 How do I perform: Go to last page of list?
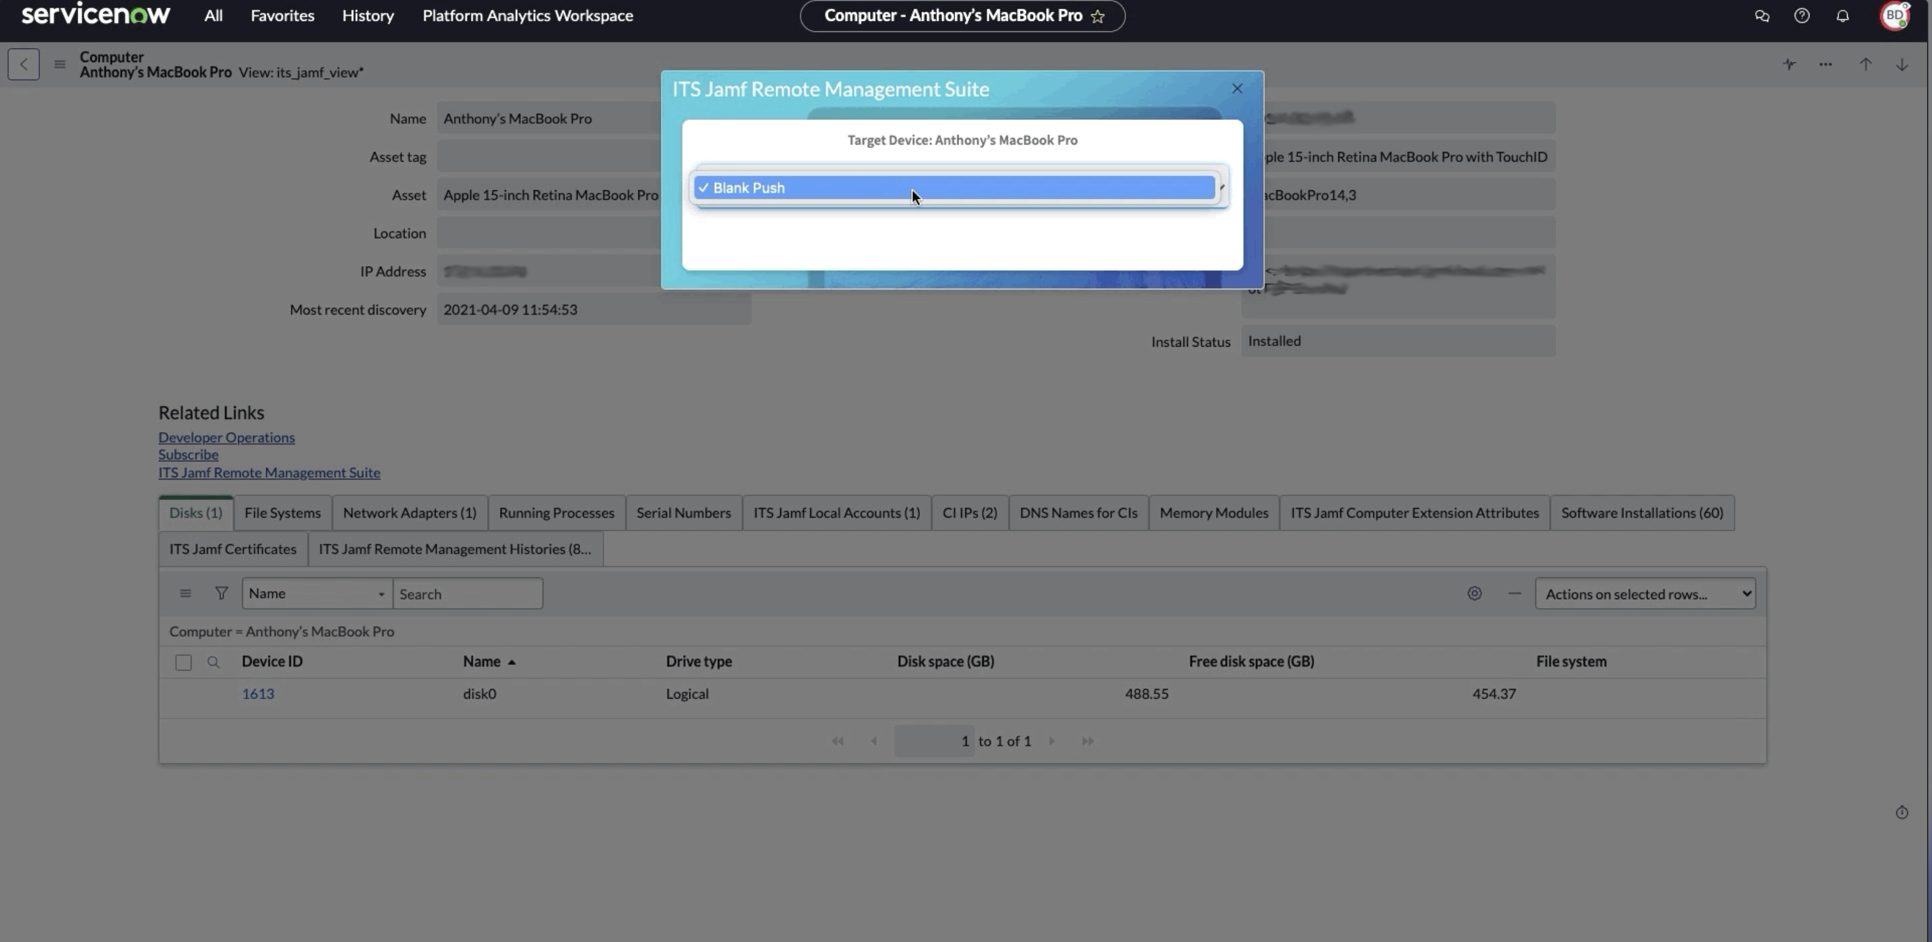pyautogui.click(x=1087, y=741)
